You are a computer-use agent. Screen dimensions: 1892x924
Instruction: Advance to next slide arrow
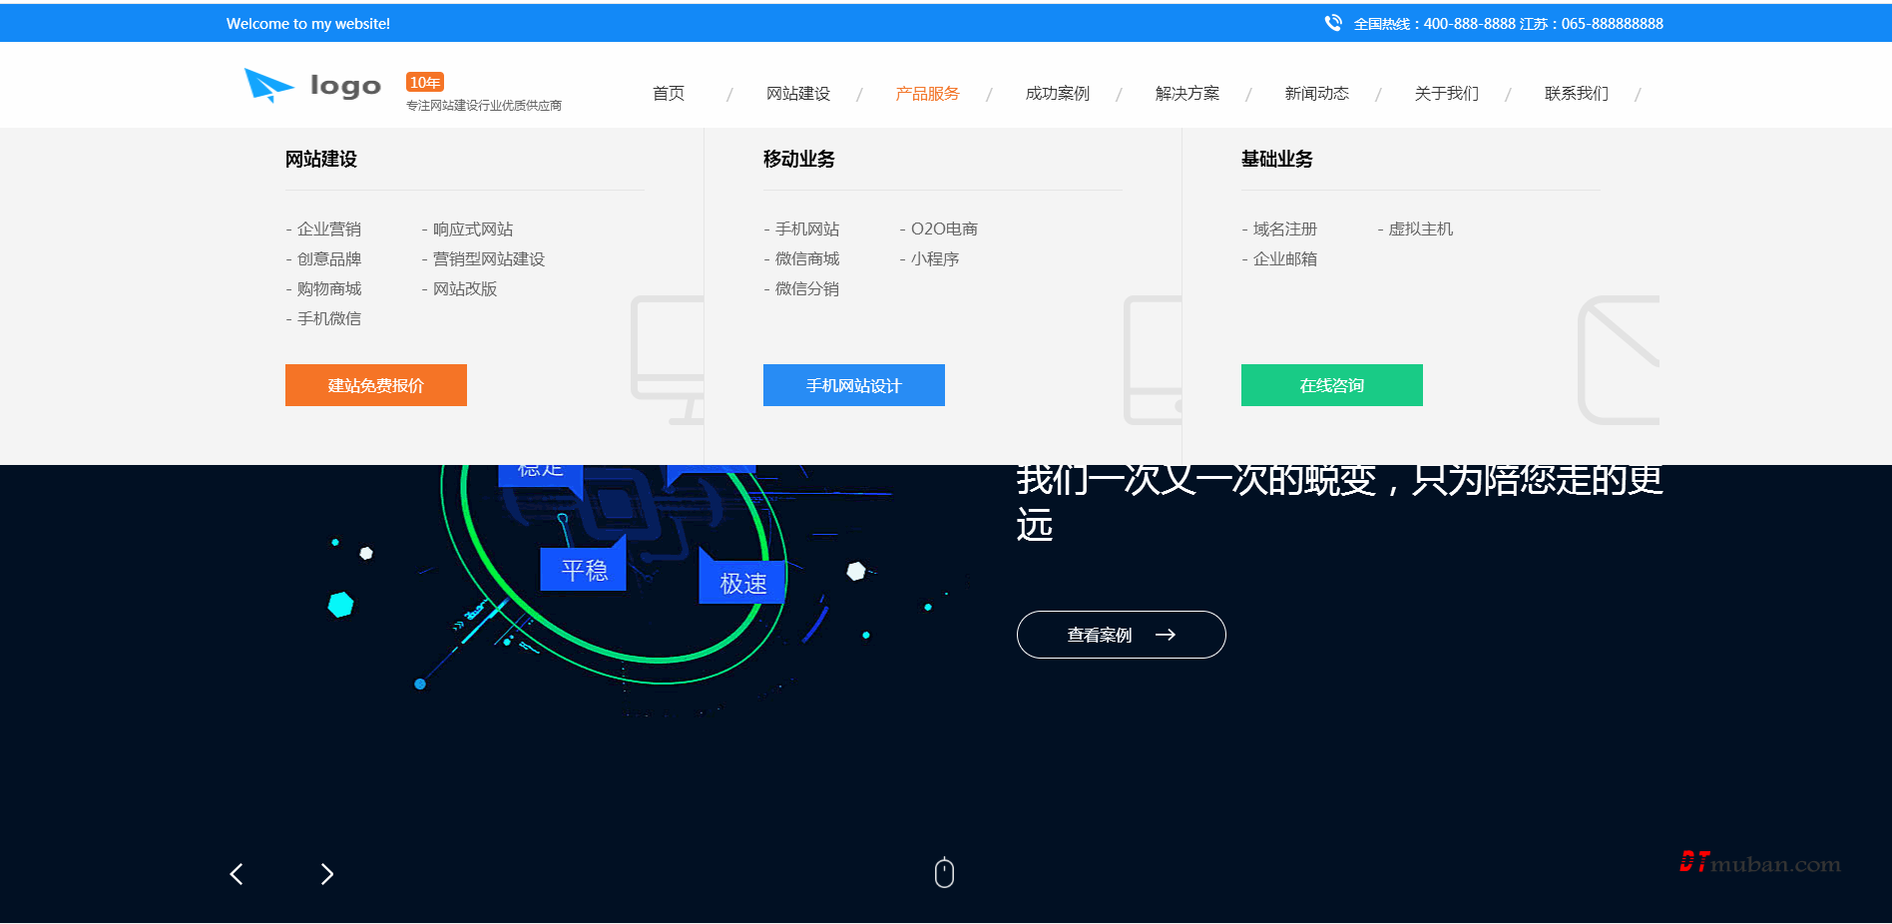click(326, 874)
